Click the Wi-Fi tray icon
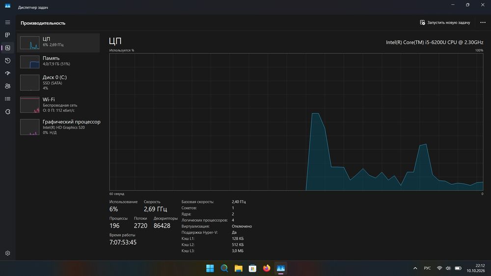 point(439,268)
